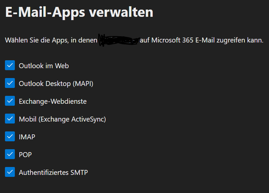
Task: Click the checked box beside Outlook im Web
Action: click(x=10, y=65)
